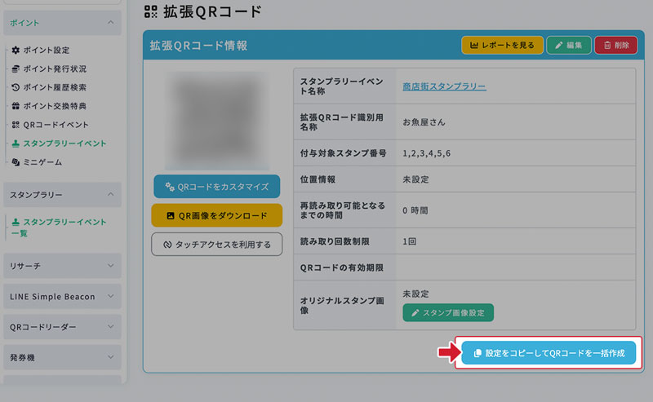Click the stamp icon beside スタンプラリーイベント
The width and height of the screenshot is (653, 402).
[x=16, y=144]
